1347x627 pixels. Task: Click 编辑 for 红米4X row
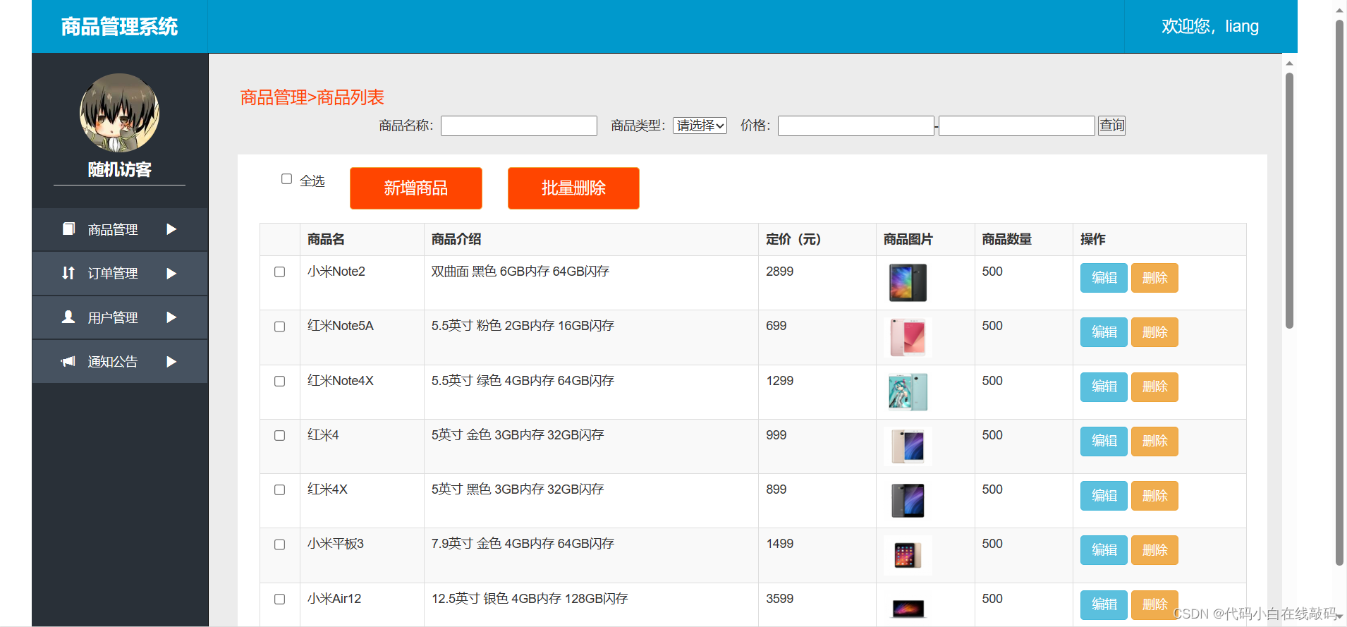tap(1104, 496)
